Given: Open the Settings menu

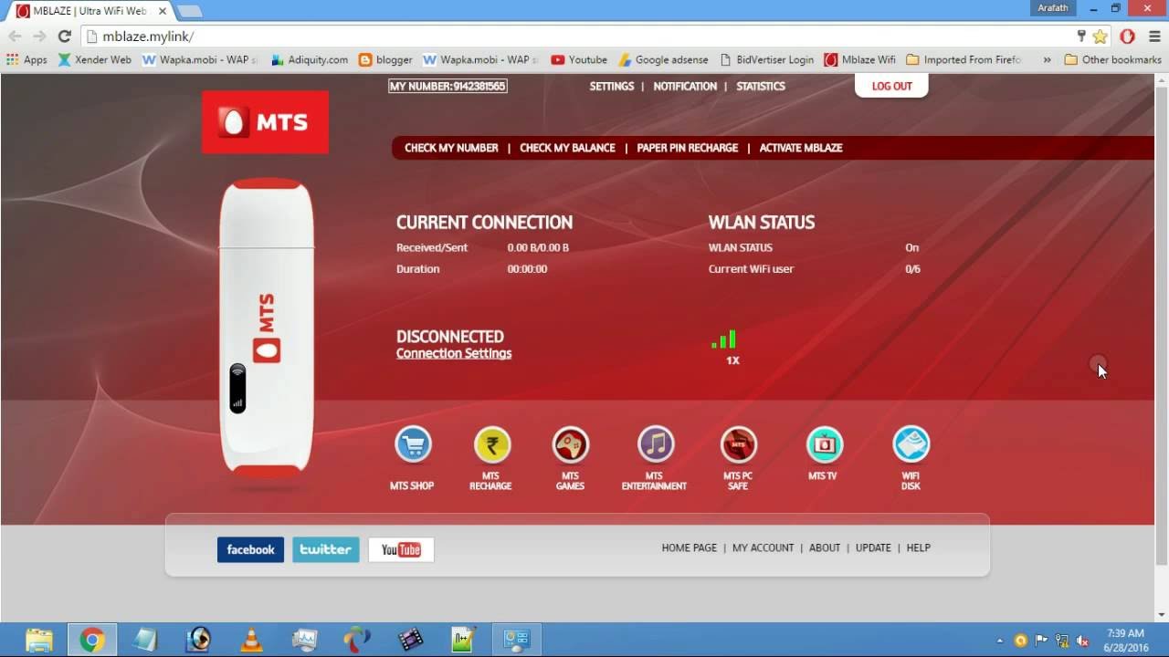Looking at the screenshot, I should click(612, 86).
